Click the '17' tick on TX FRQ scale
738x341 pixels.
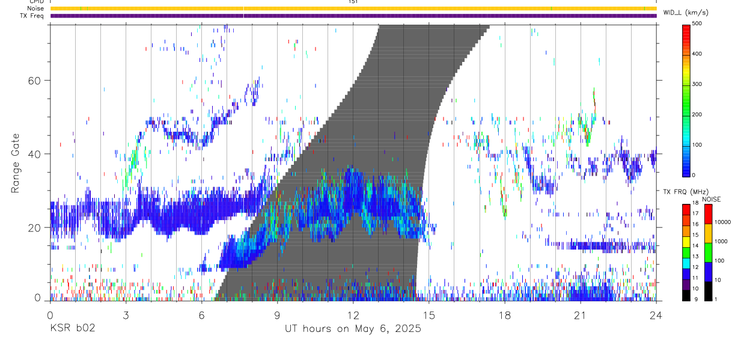pos(695,214)
